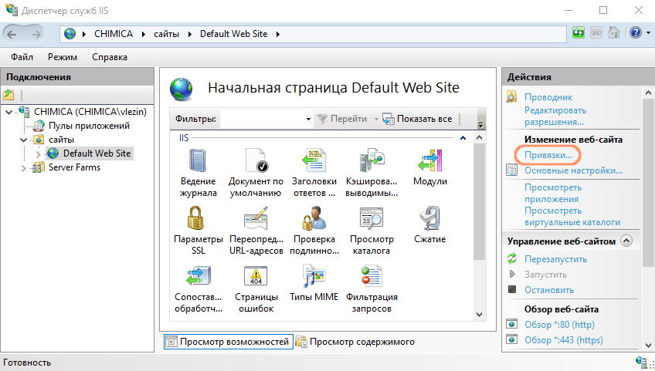
Task: Open the Страницы ошибок 404 icon
Action: (x=257, y=278)
